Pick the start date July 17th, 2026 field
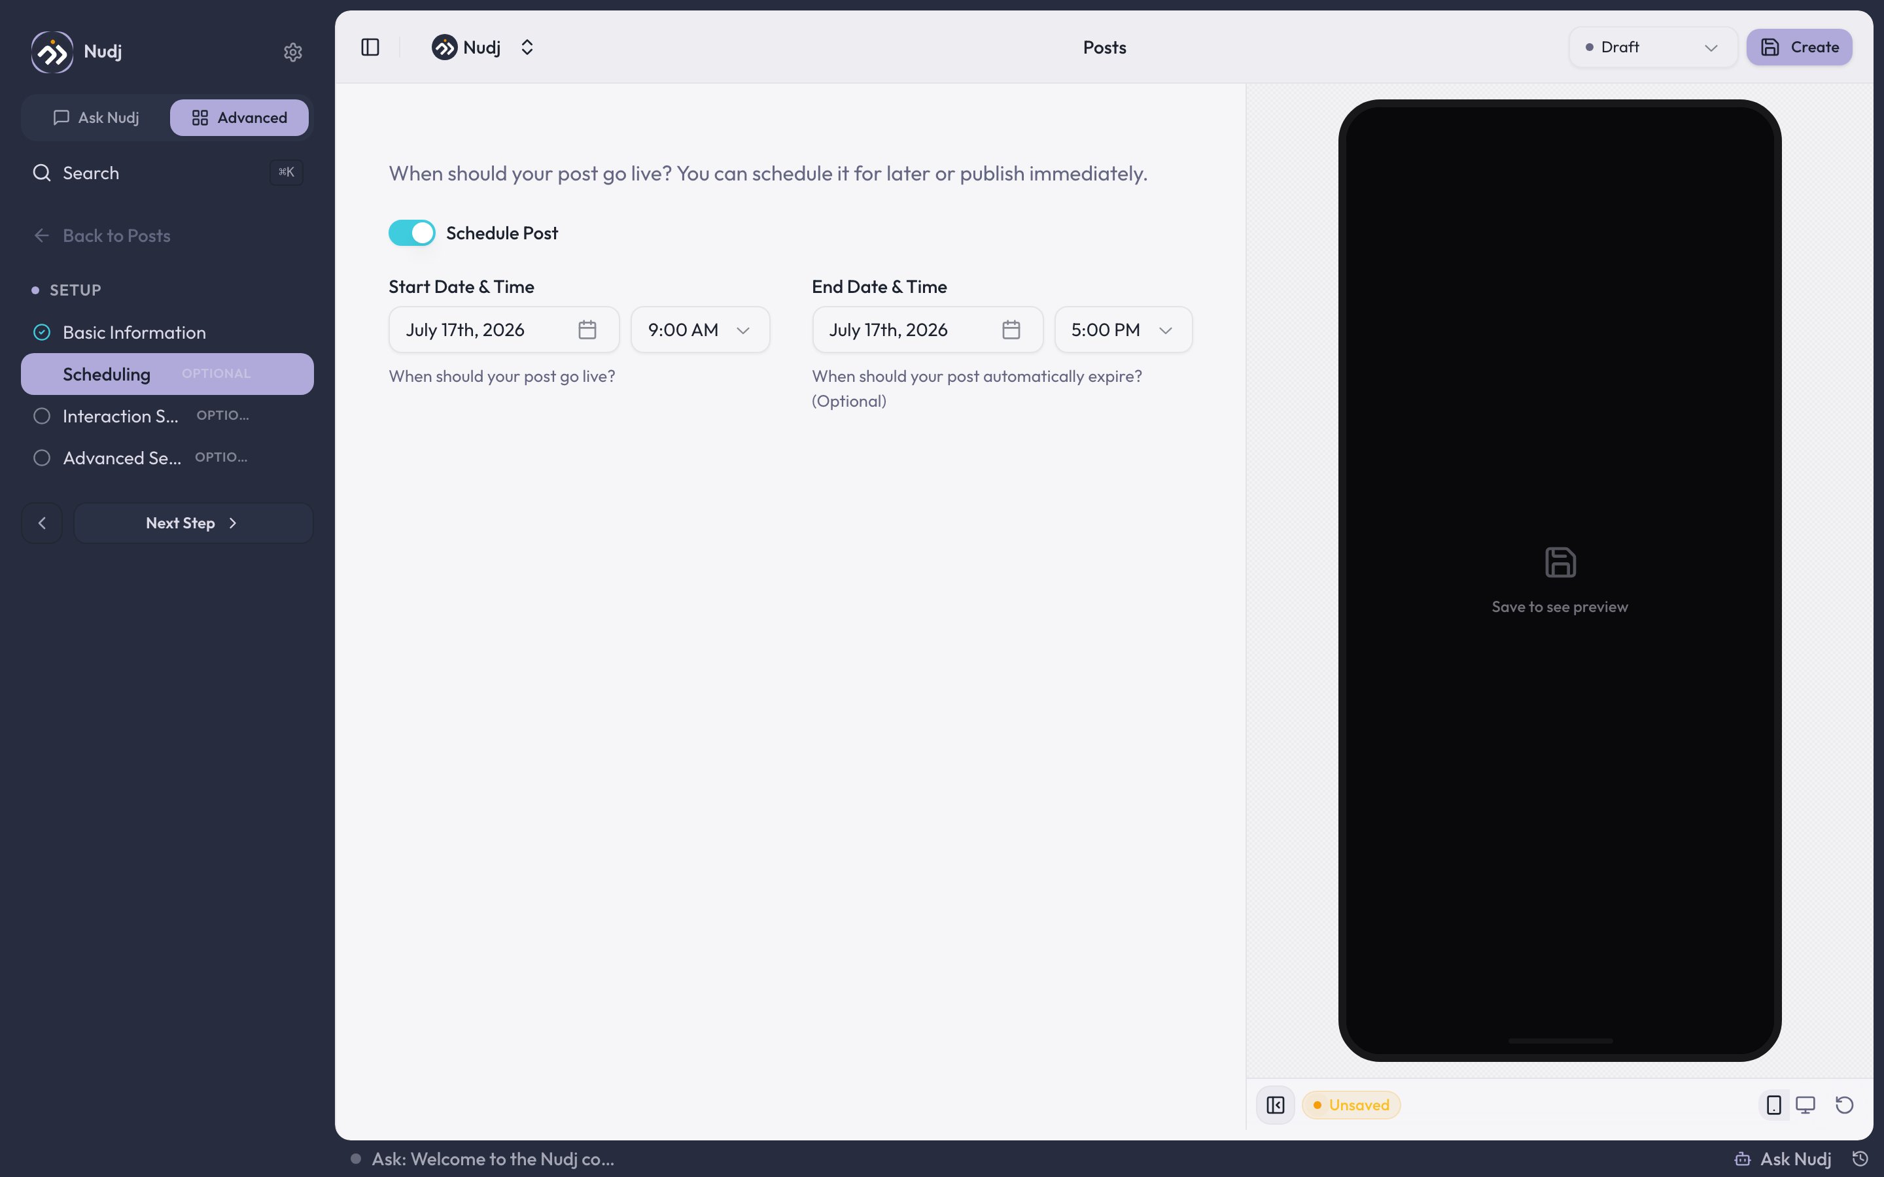Screen dimensions: 1884x1177 click(x=504, y=330)
